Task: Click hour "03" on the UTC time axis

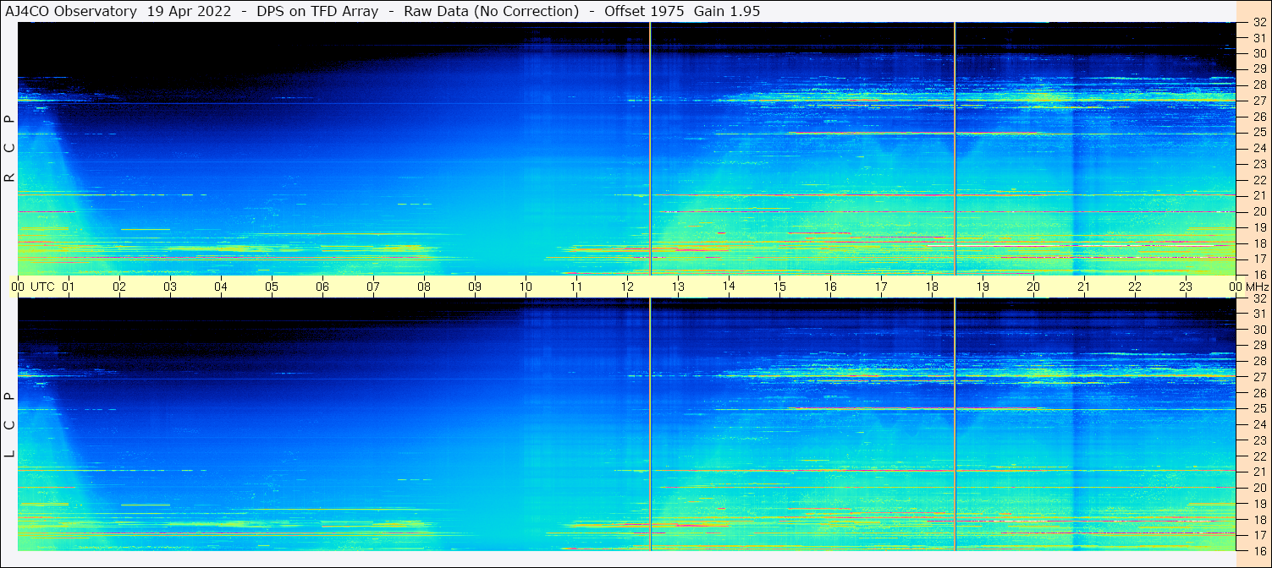Action: [170, 287]
